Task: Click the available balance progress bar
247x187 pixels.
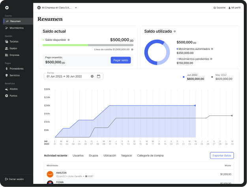Action: [x=88, y=45]
